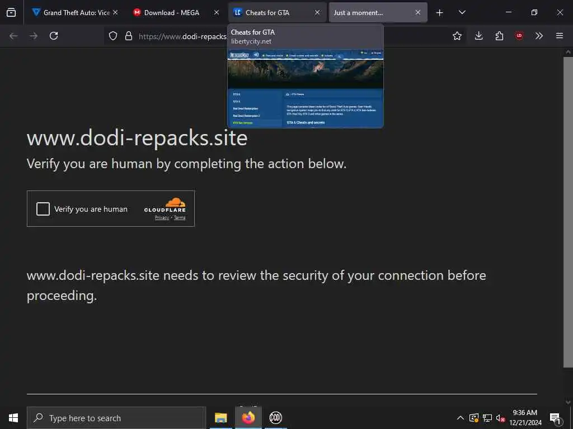
Task: Click the Cloudflare logo
Action: coord(165,204)
